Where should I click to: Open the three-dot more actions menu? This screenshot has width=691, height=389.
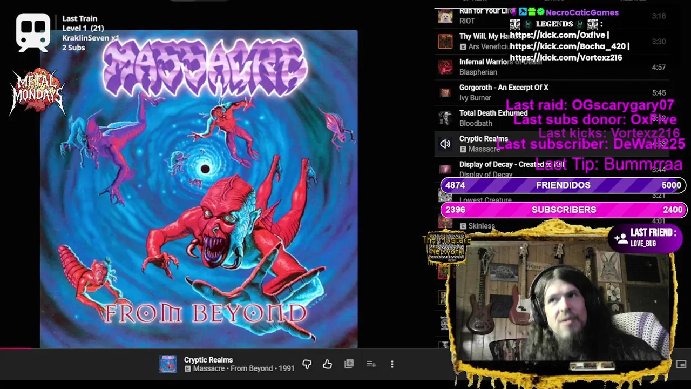tap(392, 364)
